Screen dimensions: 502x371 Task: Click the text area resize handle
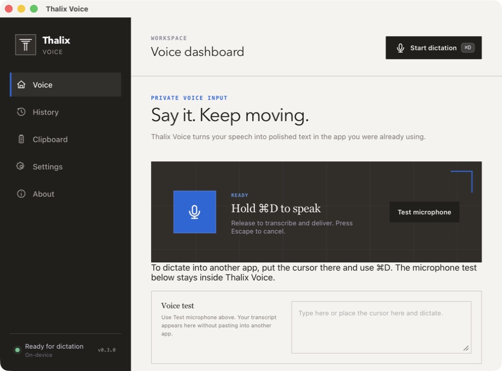click(466, 348)
